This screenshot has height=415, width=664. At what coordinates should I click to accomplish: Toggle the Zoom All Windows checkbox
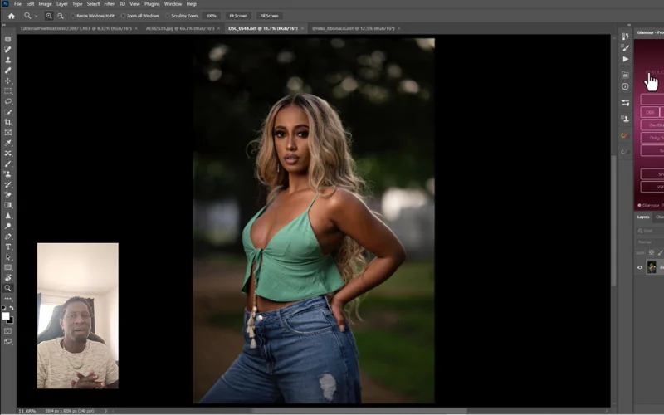[124, 16]
